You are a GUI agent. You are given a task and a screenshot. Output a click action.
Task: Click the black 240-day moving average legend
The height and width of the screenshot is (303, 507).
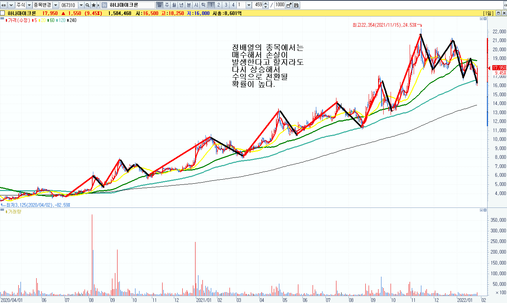tap(72, 20)
